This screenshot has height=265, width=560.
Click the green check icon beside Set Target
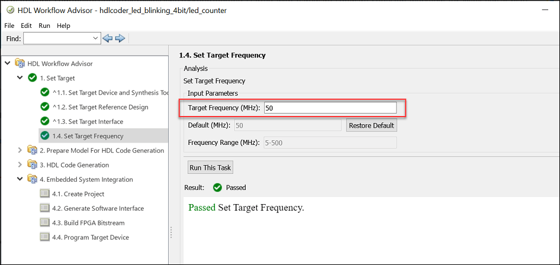tap(33, 78)
